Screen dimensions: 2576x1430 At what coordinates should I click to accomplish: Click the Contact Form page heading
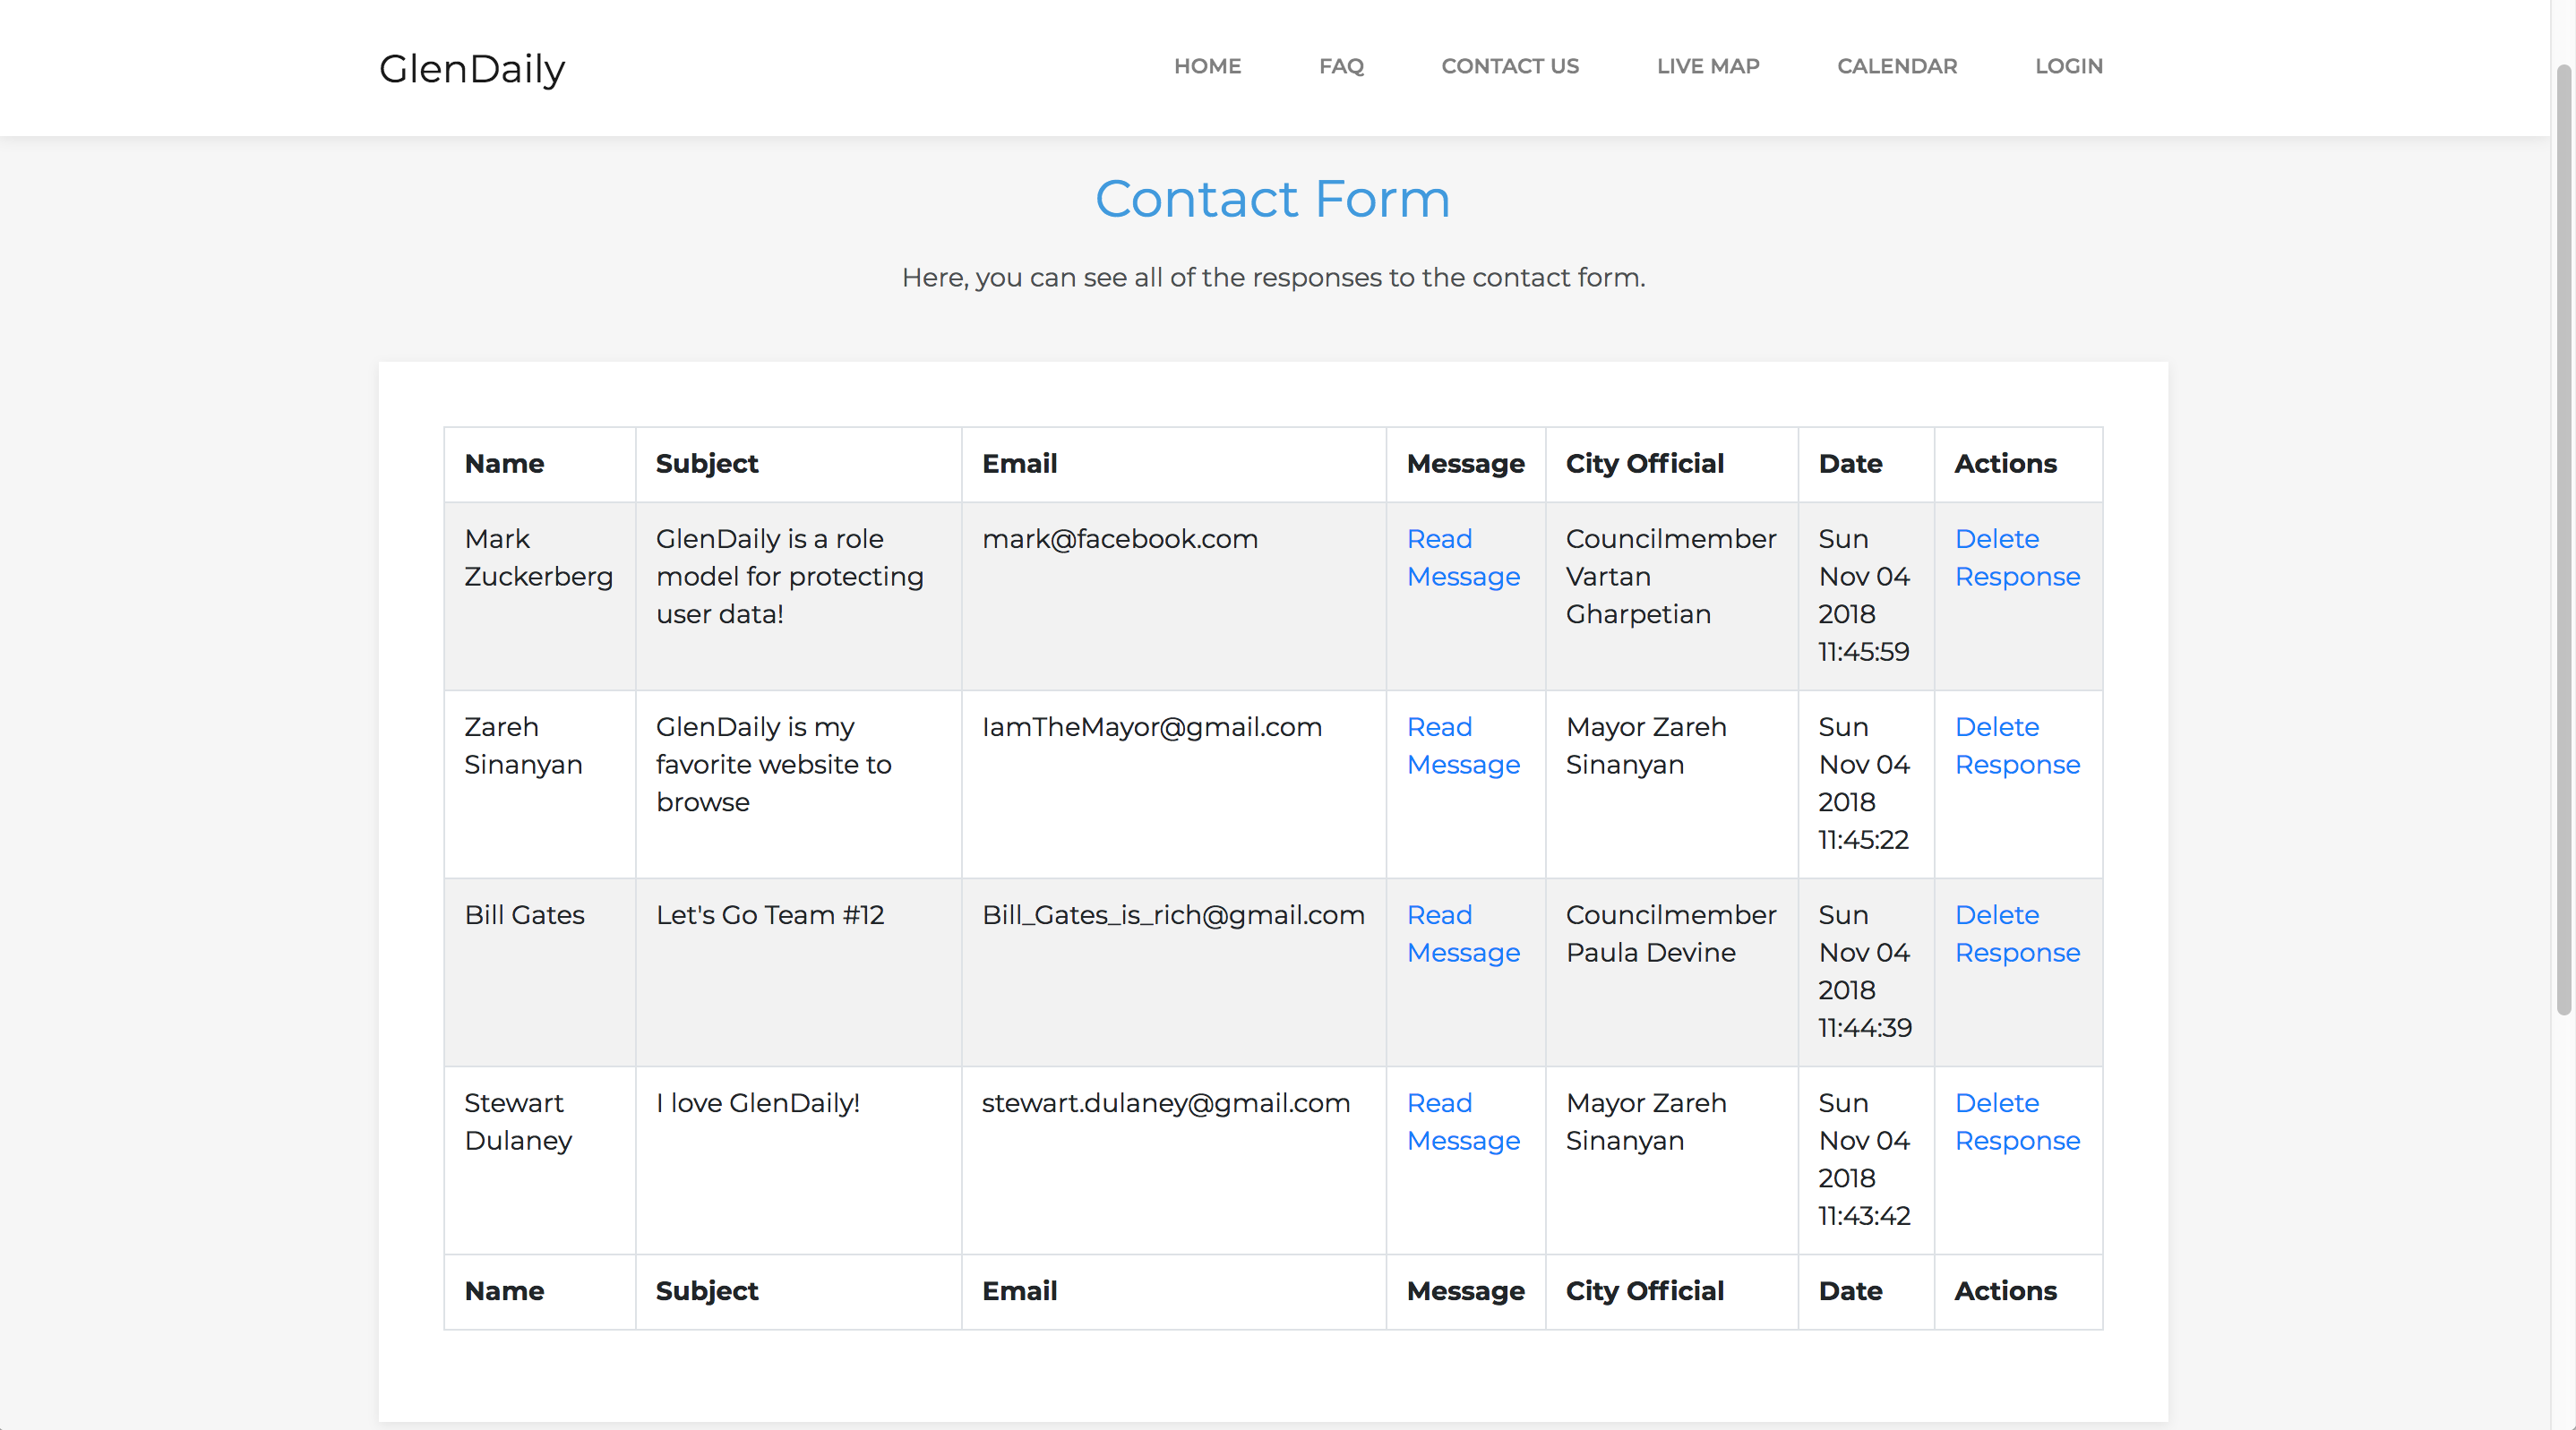[x=1272, y=198]
